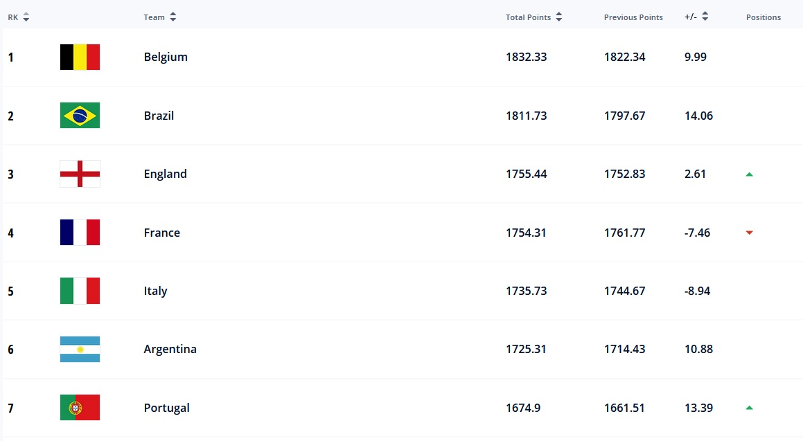Click Portugal's green up-arrow position indicator
This screenshot has height=441, width=803.
point(749,408)
